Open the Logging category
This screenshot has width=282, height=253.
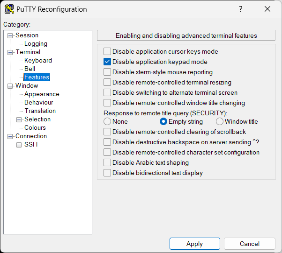tap(36, 44)
